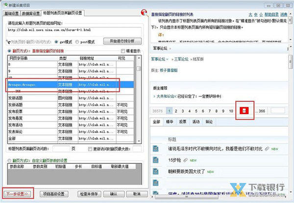Toggle the 更新访问时翻页最大数 checkbox
The width and height of the screenshot is (294, 203).
(90, 149)
